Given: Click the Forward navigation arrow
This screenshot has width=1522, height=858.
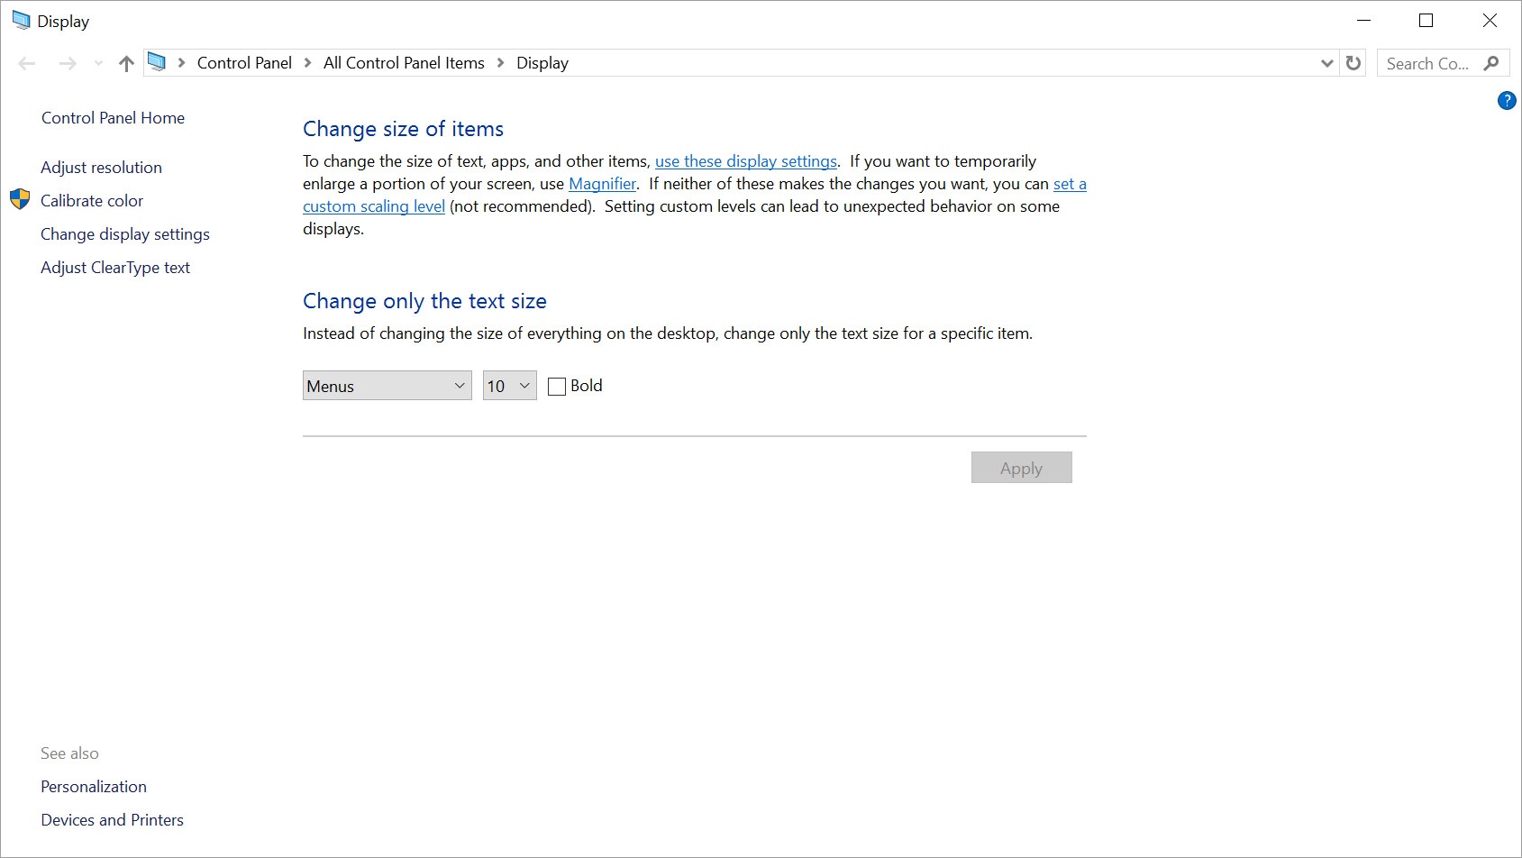Looking at the screenshot, I should point(68,63).
